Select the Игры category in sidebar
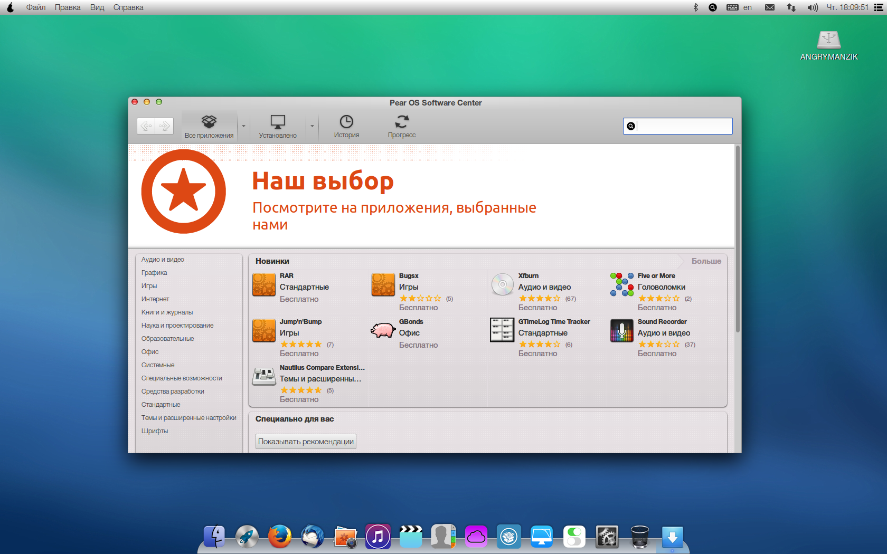The image size is (887, 554). coord(149,286)
